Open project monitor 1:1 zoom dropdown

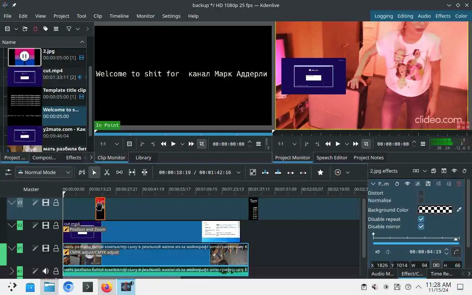[287, 144]
